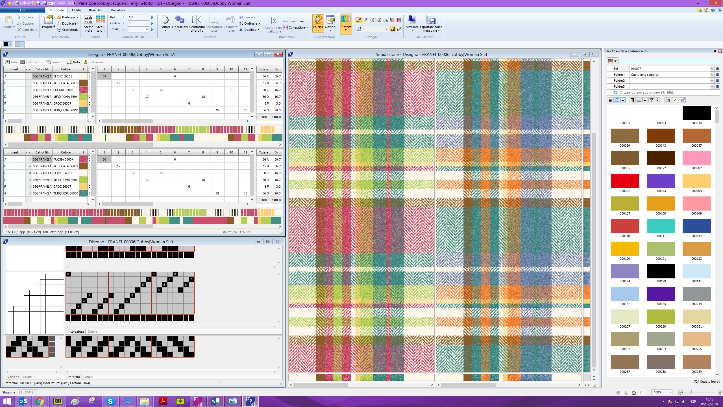The height and width of the screenshot is (407, 723).
Task: Click the Espandere repetition button
Action: 294,21
